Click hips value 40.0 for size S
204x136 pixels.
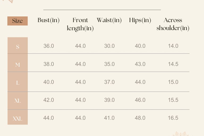tap(140, 46)
